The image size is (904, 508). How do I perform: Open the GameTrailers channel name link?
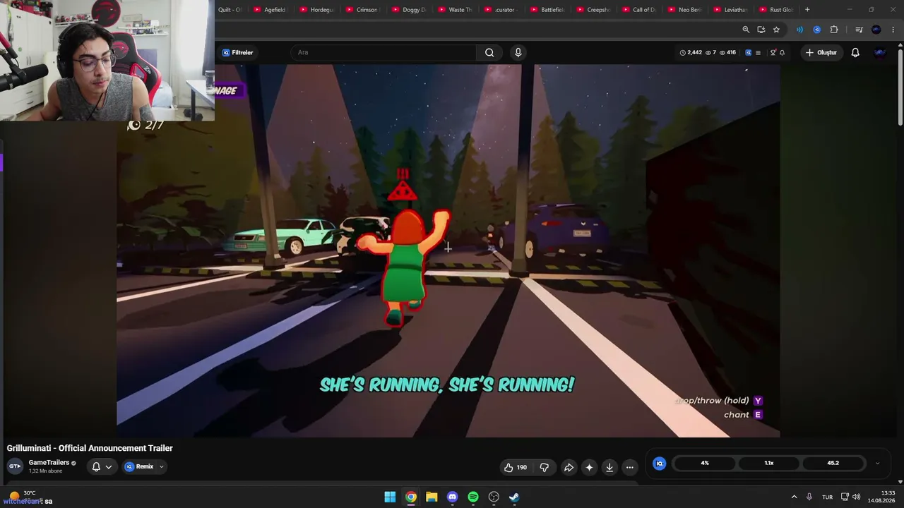(x=49, y=463)
